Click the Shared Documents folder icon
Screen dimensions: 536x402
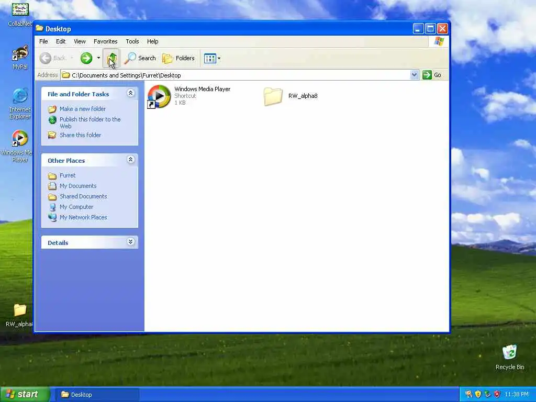click(x=52, y=197)
